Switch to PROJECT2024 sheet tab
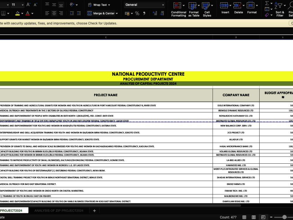The image size is (293, 220). (14, 210)
